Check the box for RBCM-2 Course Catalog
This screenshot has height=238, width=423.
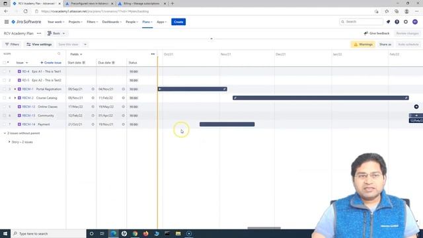point(4,98)
